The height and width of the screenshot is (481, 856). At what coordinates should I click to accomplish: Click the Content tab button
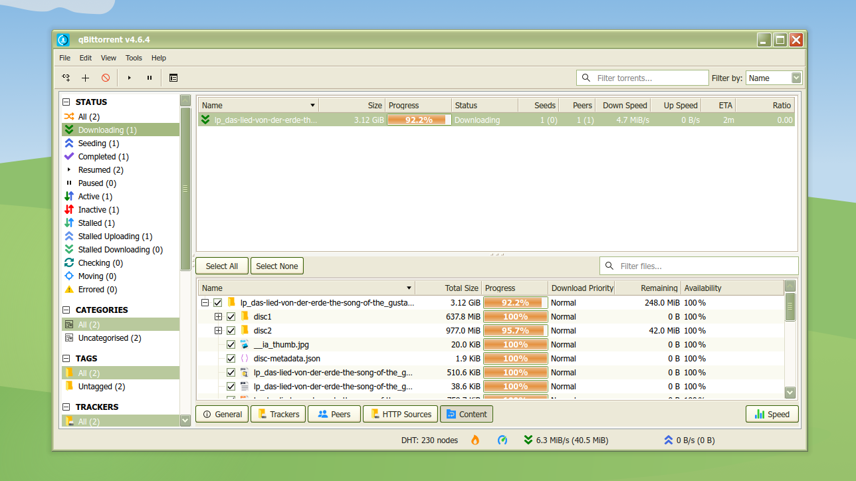tap(466, 414)
